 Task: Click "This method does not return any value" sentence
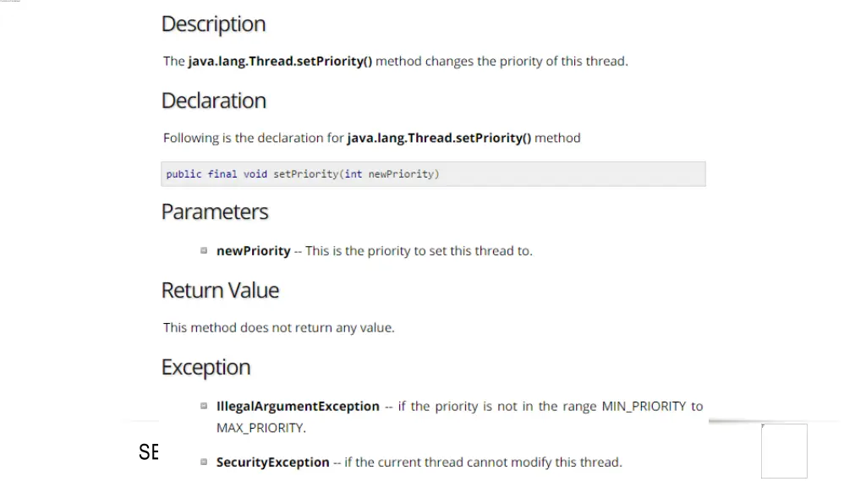coord(279,327)
